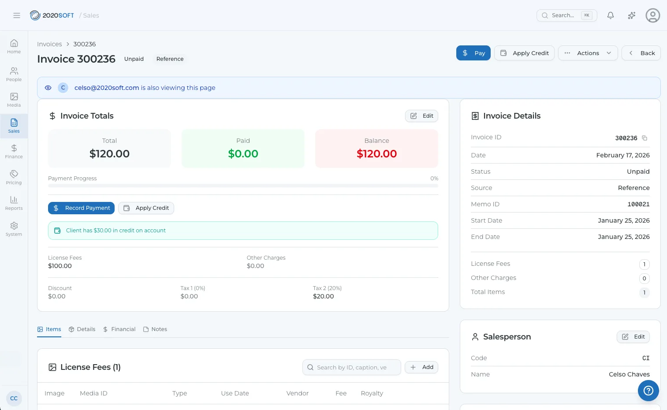Screen dimensions: 667x410
Task: Open notifications via the bell icon
Action: coord(611,15)
